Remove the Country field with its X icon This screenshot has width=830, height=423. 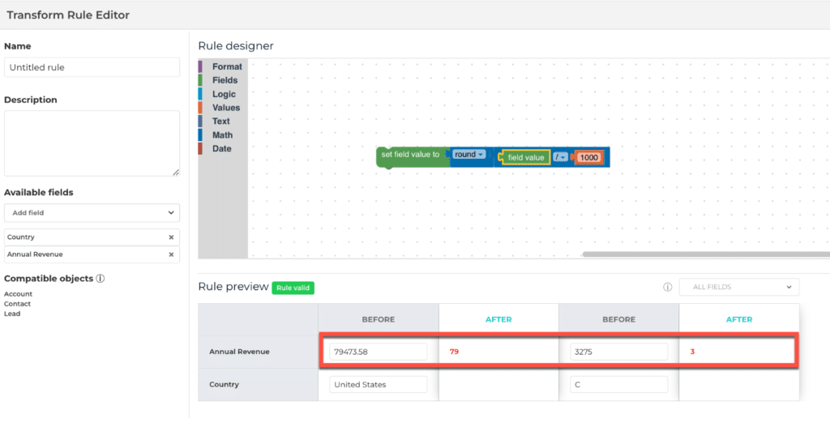pyautogui.click(x=171, y=237)
